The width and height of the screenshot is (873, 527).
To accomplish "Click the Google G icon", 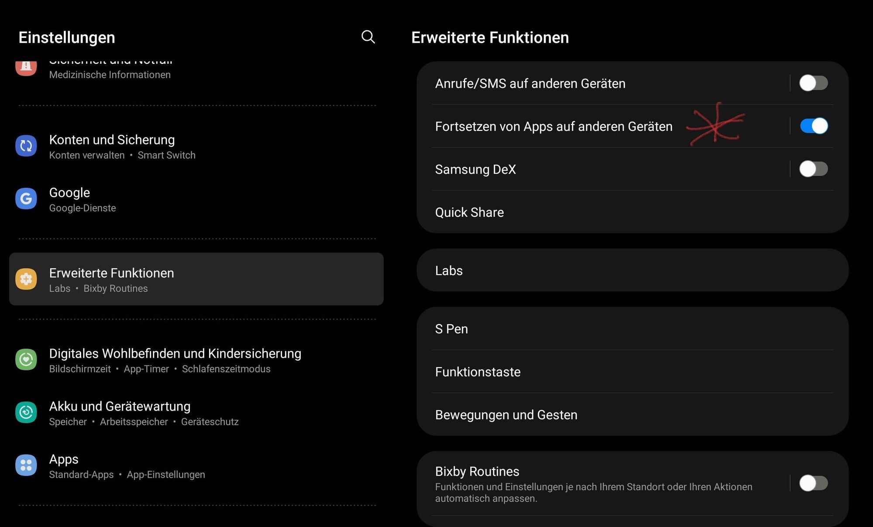I will click(x=26, y=198).
